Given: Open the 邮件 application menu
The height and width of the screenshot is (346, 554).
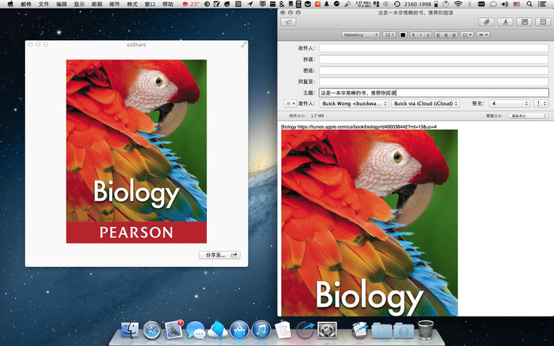Looking at the screenshot, I should point(26,4).
